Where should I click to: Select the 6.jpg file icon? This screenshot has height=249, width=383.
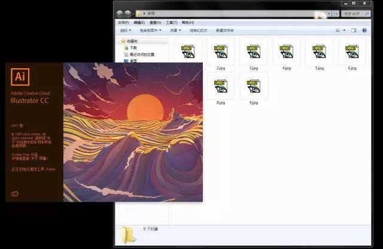[352, 51]
